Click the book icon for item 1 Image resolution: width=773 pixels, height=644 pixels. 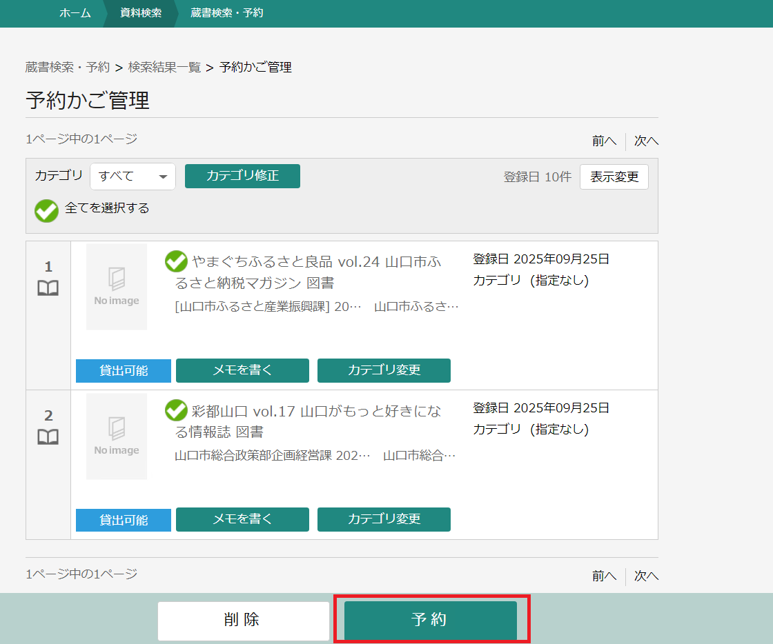point(48,288)
